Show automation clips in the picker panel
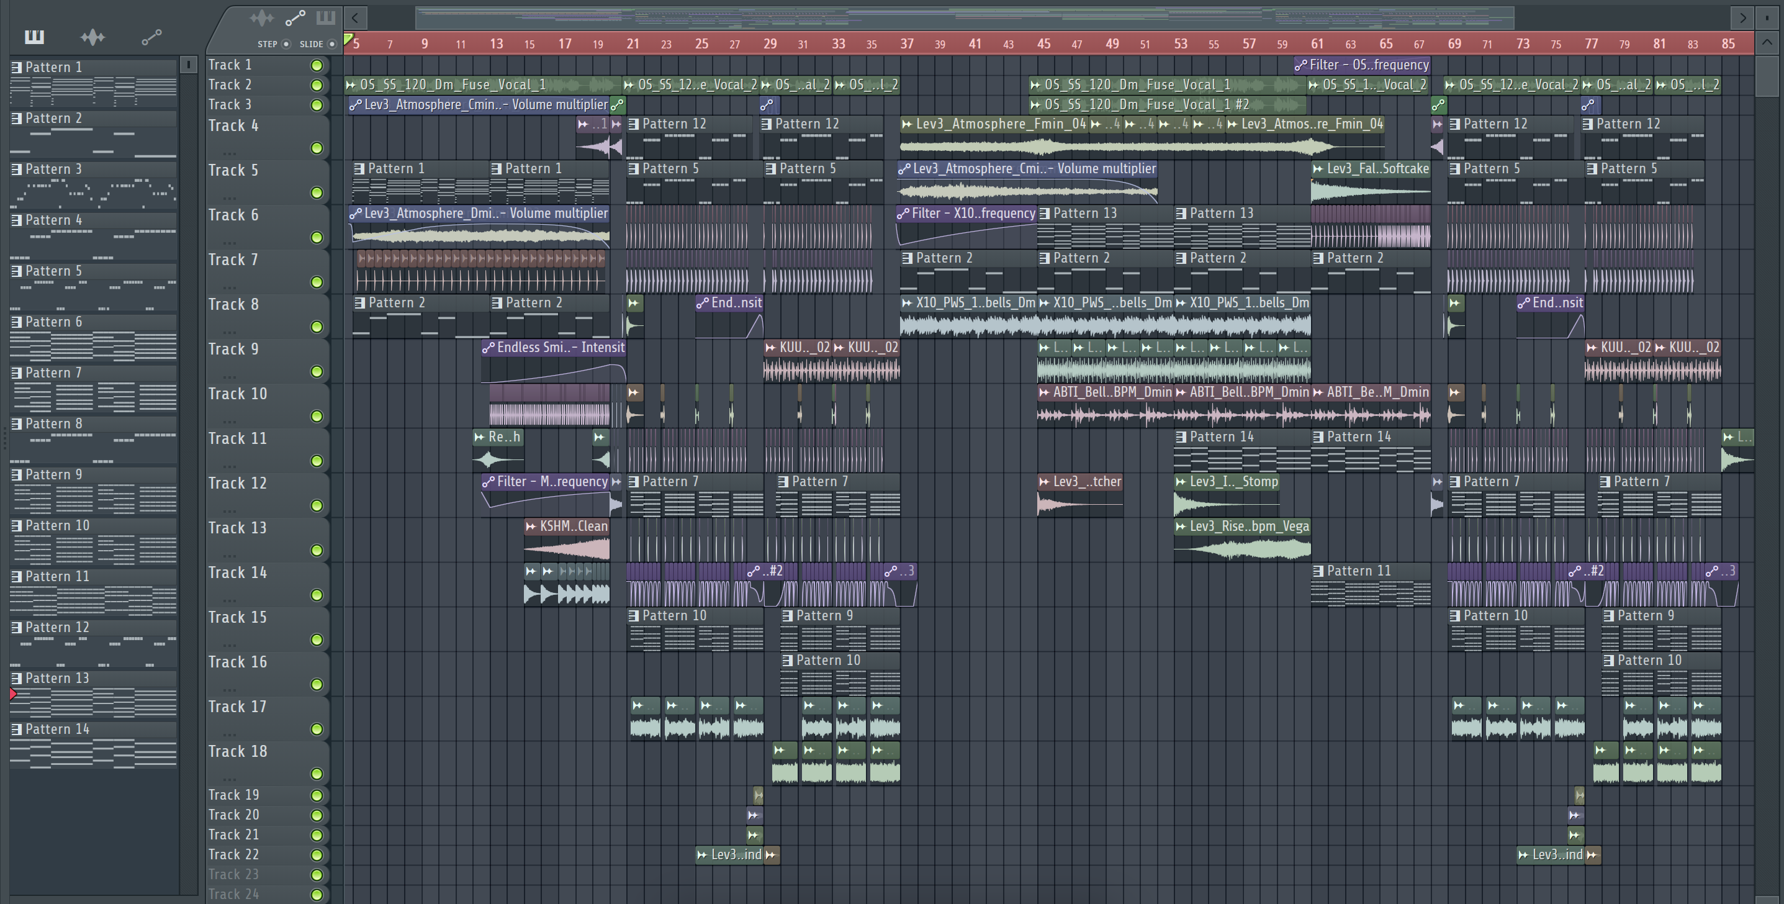Image resolution: width=1784 pixels, height=904 pixels. pyautogui.click(x=151, y=37)
